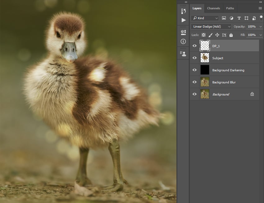Filter for pixel layers using the image icon

pos(224,18)
